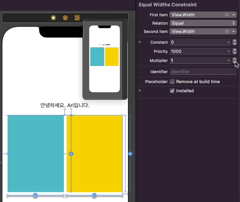Image resolution: width=240 pixels, height=202 pixels.
Task: Add variation with plus next to Constant
Action: 140,42
